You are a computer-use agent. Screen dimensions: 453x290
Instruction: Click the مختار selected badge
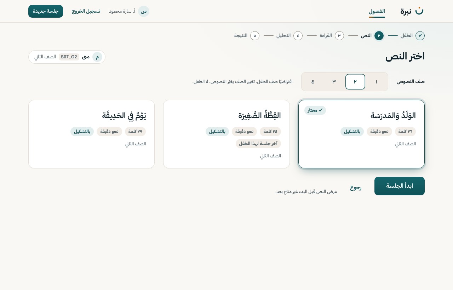315,110
